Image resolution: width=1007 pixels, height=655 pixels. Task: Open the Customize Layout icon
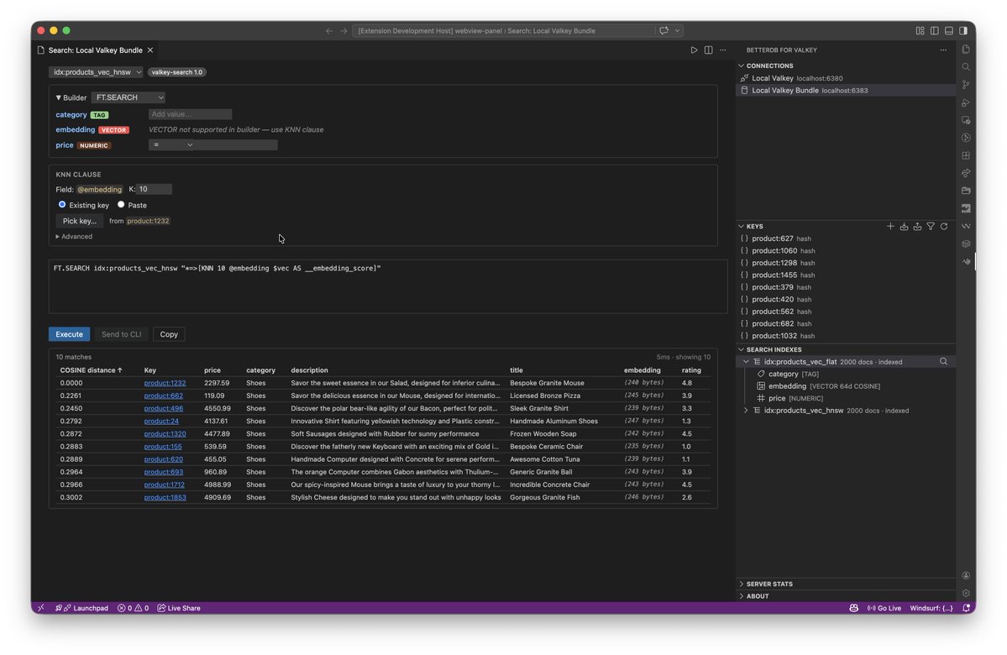click(x=920, y=31)
